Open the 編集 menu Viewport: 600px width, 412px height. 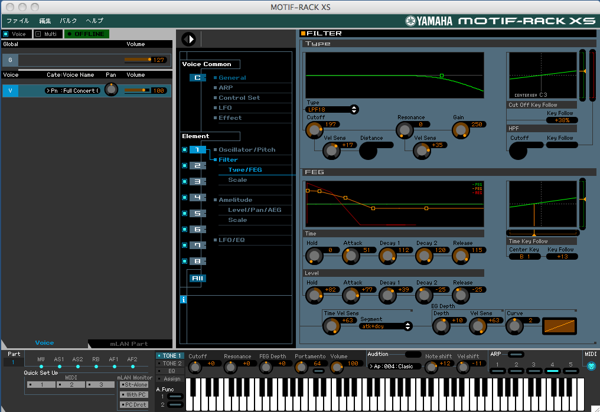click(x=45, y=21)
